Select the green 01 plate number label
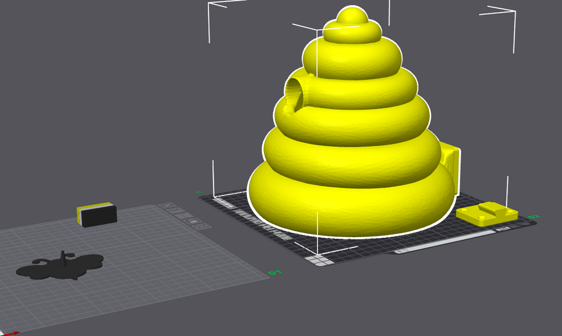 point(275,273)
